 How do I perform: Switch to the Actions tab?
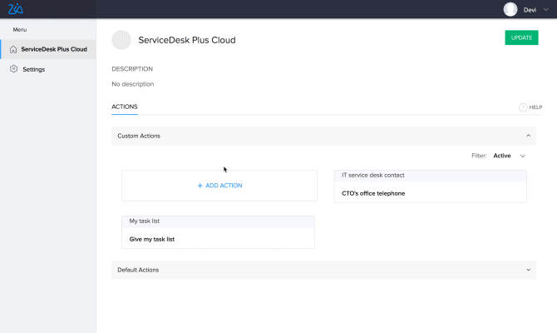pos(125,107)
